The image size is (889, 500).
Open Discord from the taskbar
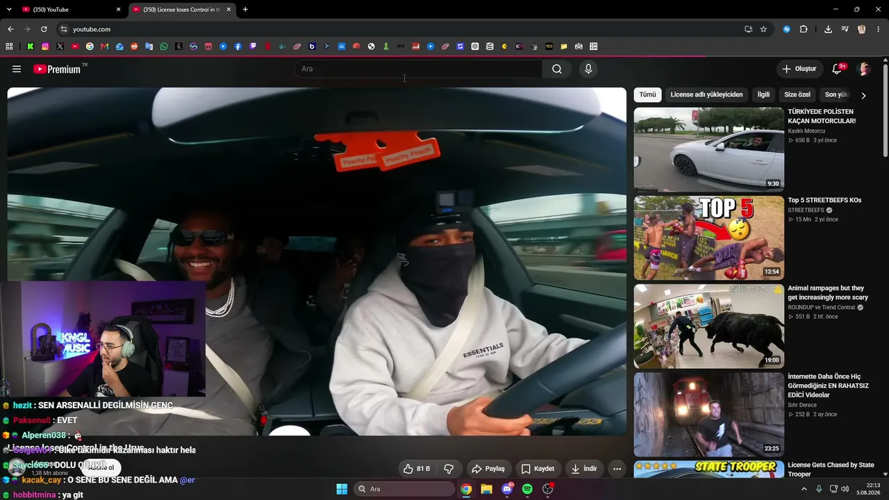tap(507, 489)
